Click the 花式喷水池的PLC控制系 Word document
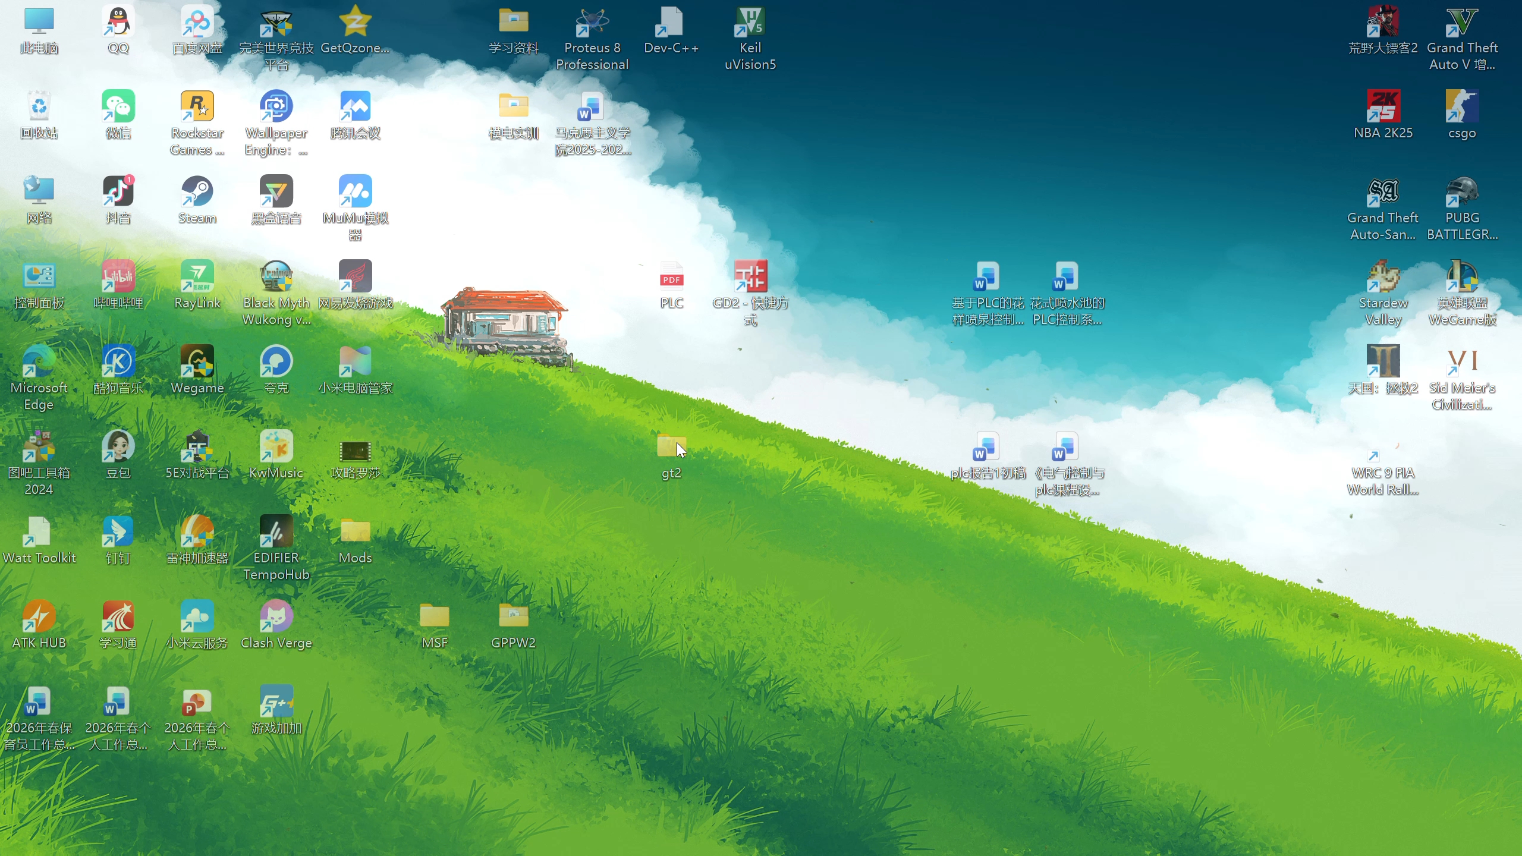 point(1067,277)
